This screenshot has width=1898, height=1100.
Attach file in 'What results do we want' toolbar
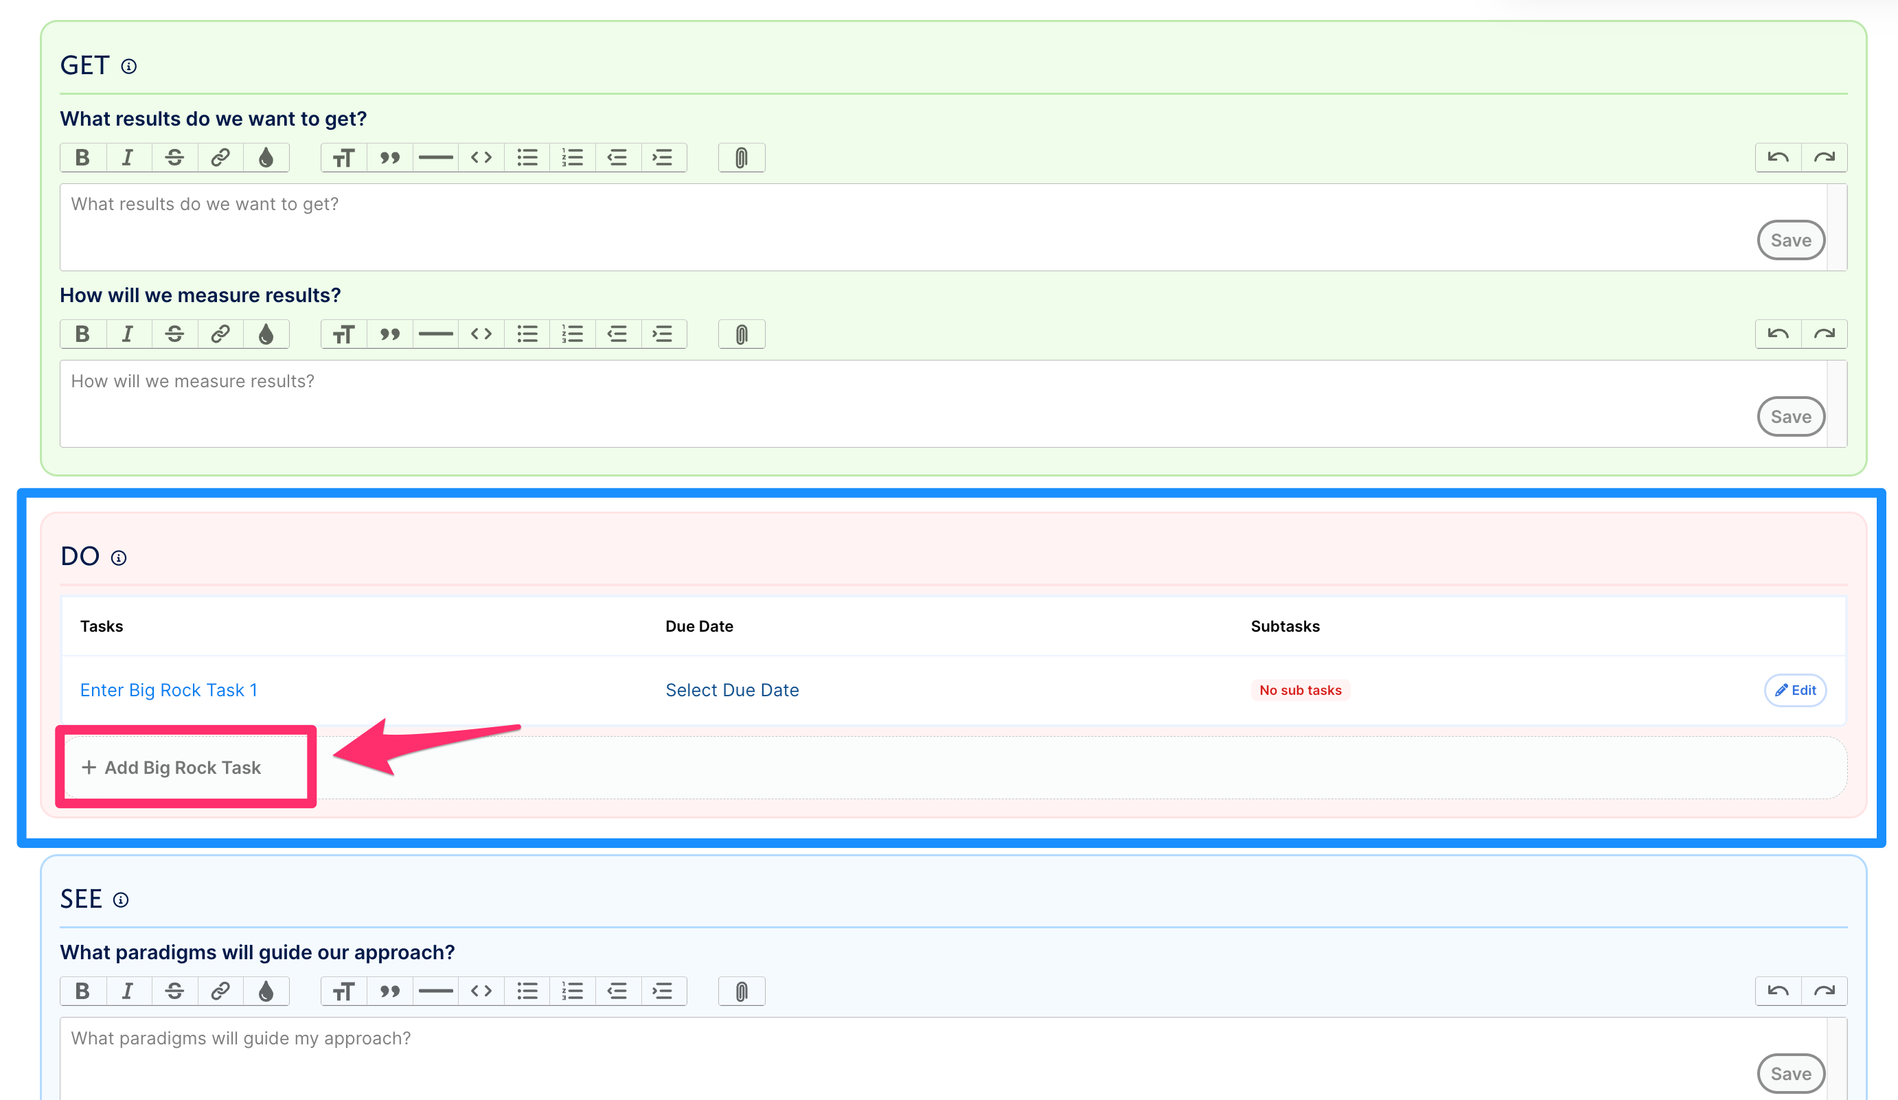(741, 157)
